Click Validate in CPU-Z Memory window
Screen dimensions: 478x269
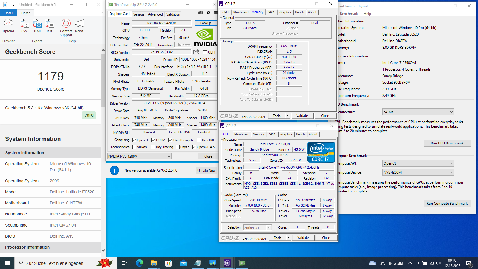302,116
